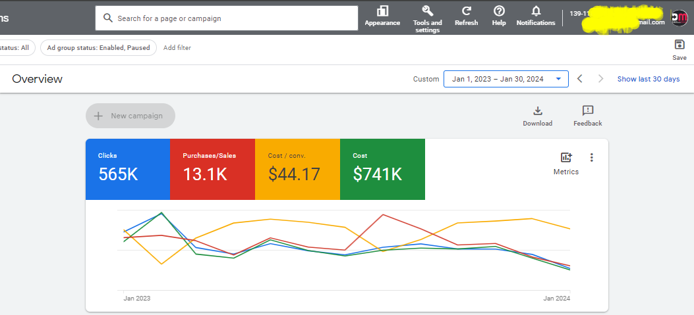
Task: Open the three-dot chart options menu
Action: coord(592,158)
